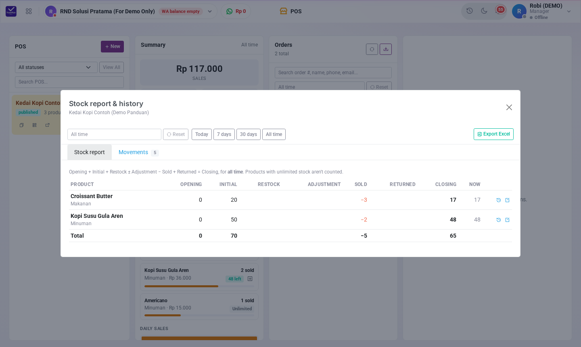Open the apps grid menu icon
This screenshot has width=581, height=347.
pos(29,11)
